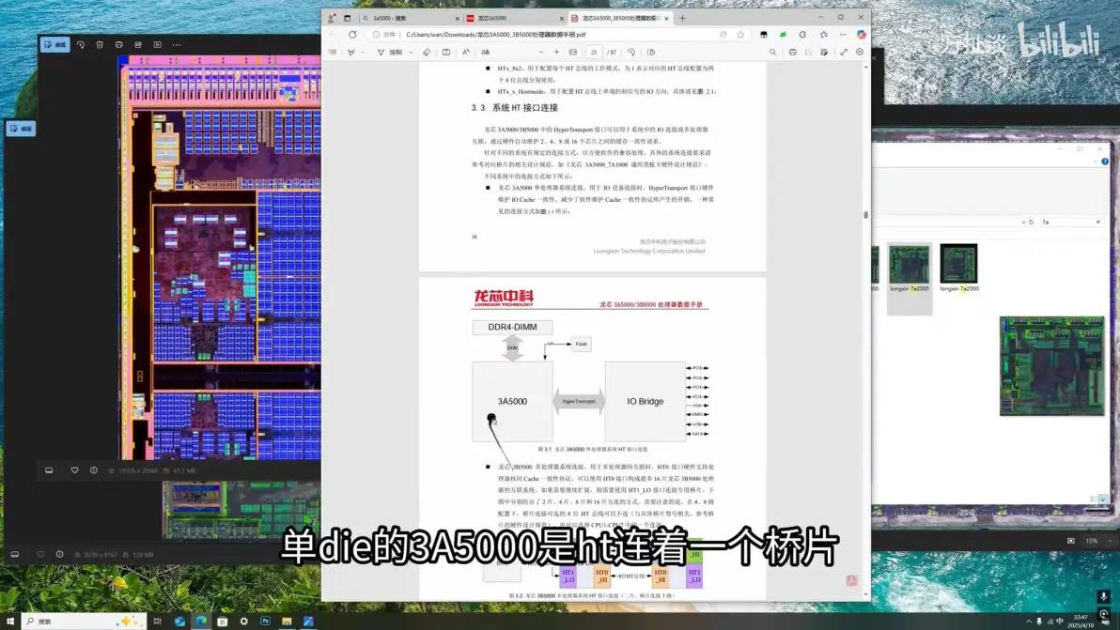Viewport: 1120px width, 630px height.
Task: Add page to favorites with star icon
Action: click(x=740, y=34)
